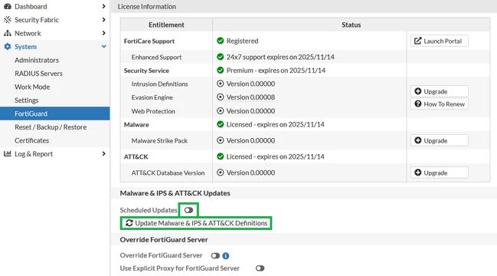Click the FortiCare Support entitlement label

[x=149, y=41]
